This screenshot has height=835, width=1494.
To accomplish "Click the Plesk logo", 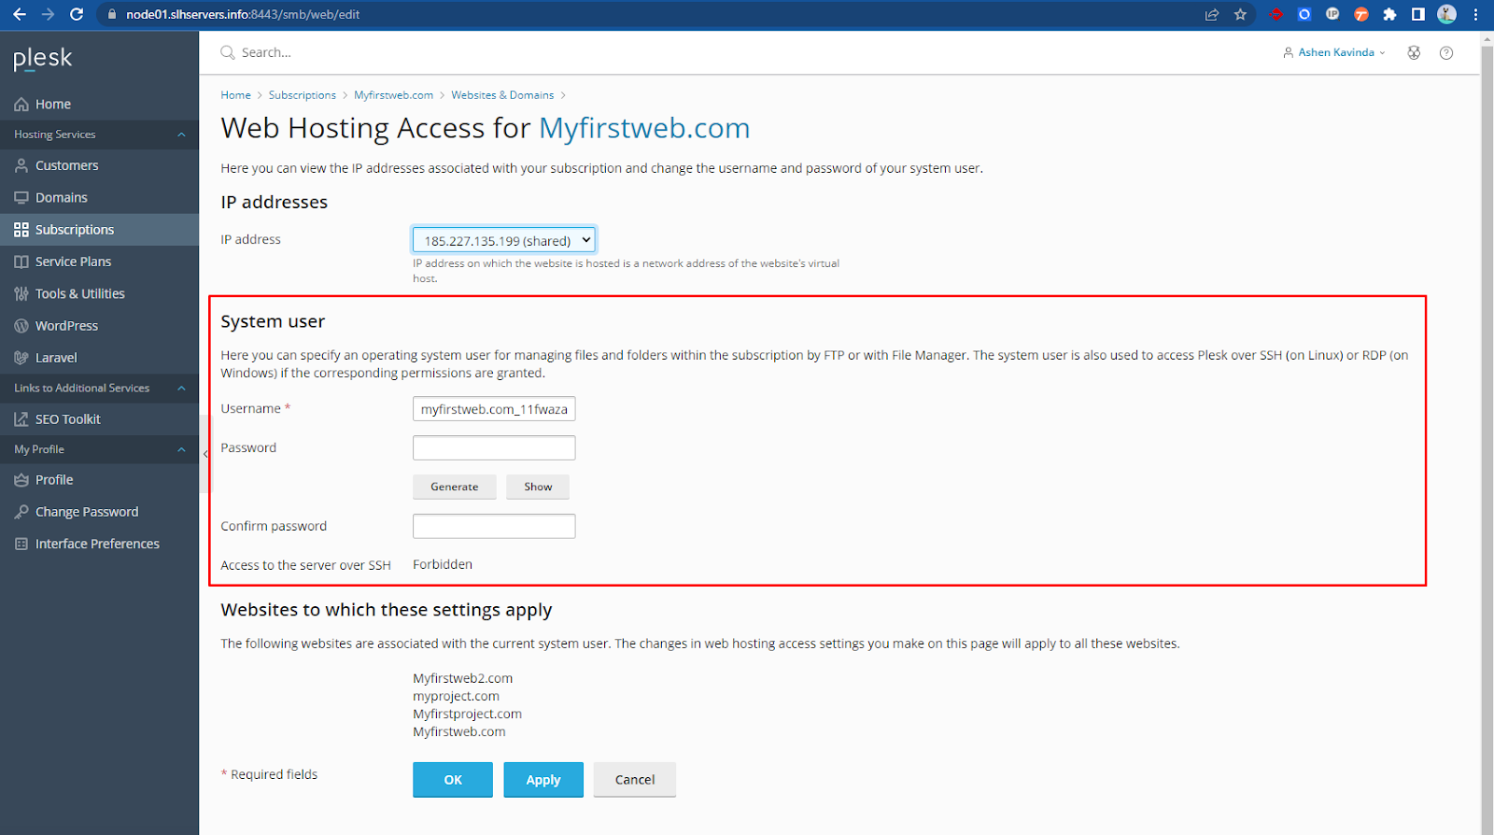I will pos(43,59).
